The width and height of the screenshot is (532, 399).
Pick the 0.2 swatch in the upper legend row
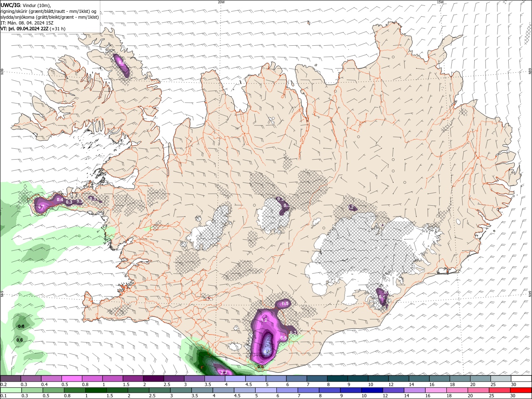pos(10,379)
